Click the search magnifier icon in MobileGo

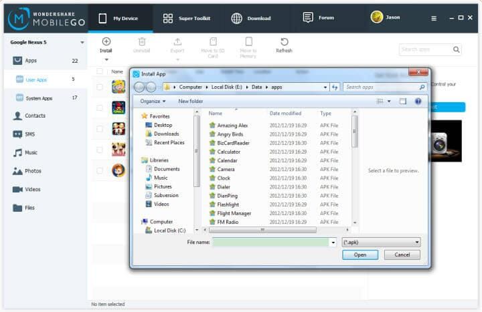coord(456,49)
